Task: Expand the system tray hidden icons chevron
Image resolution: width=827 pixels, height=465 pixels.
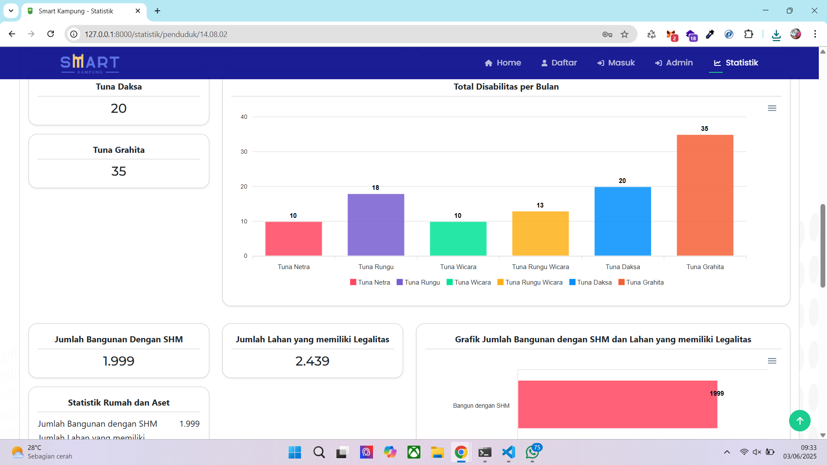Action: (727, 452)
